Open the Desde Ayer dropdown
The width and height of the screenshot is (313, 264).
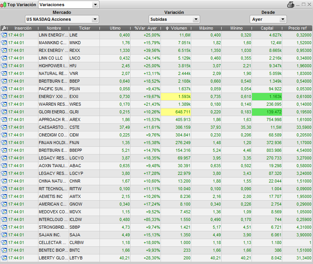[x=268, y=19]
